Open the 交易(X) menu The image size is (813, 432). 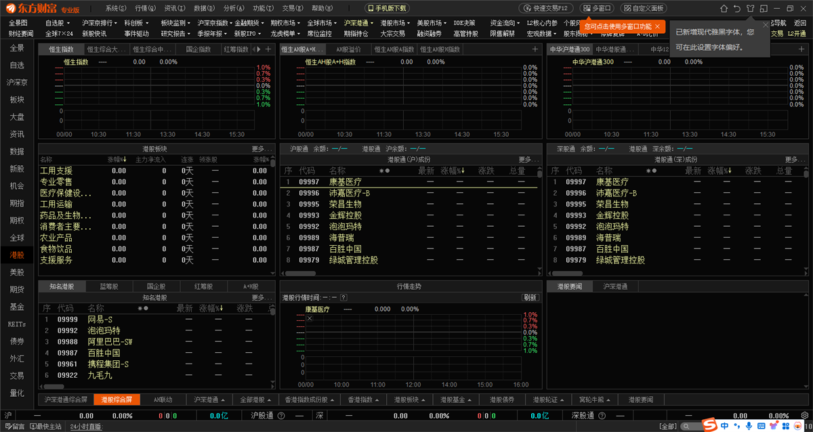pyautogui.click(x=293, y=8)
